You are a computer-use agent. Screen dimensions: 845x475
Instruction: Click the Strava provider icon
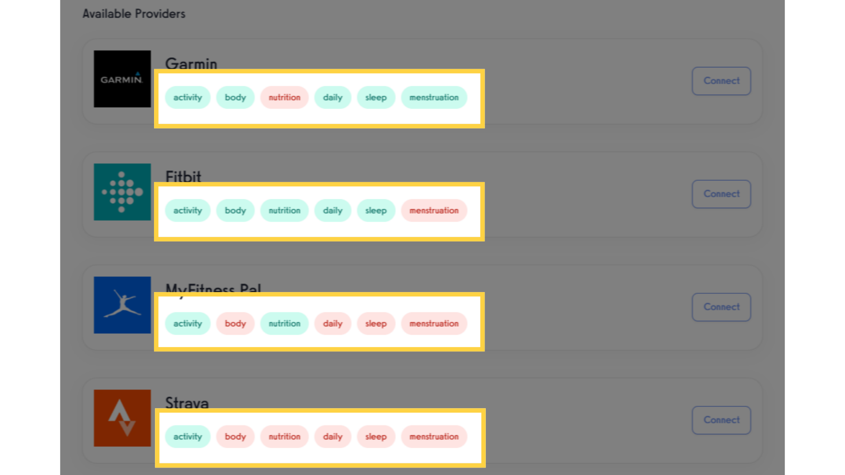coord(121,418)
